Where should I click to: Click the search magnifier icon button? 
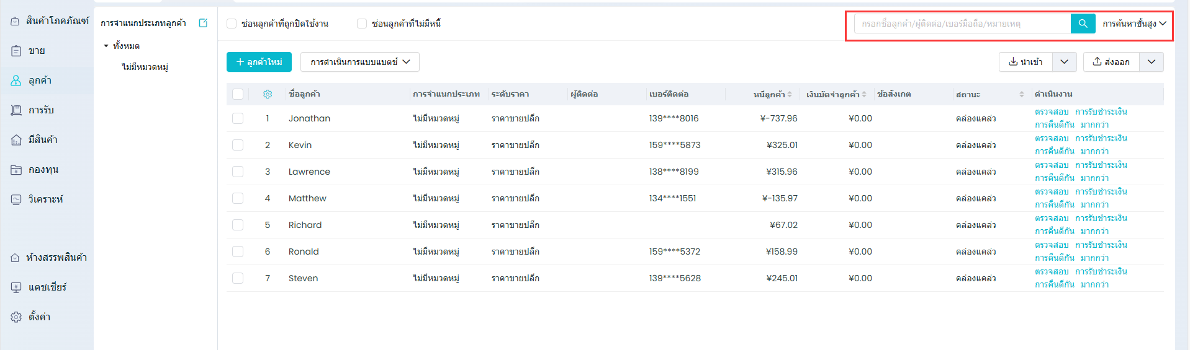(1083, 24)
